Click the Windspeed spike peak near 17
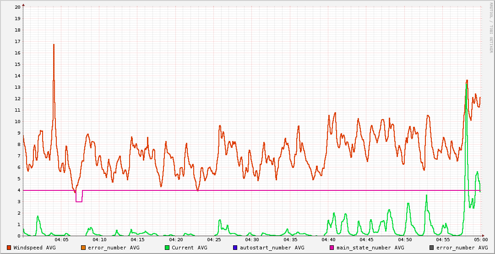 click(x=54, y=45)
